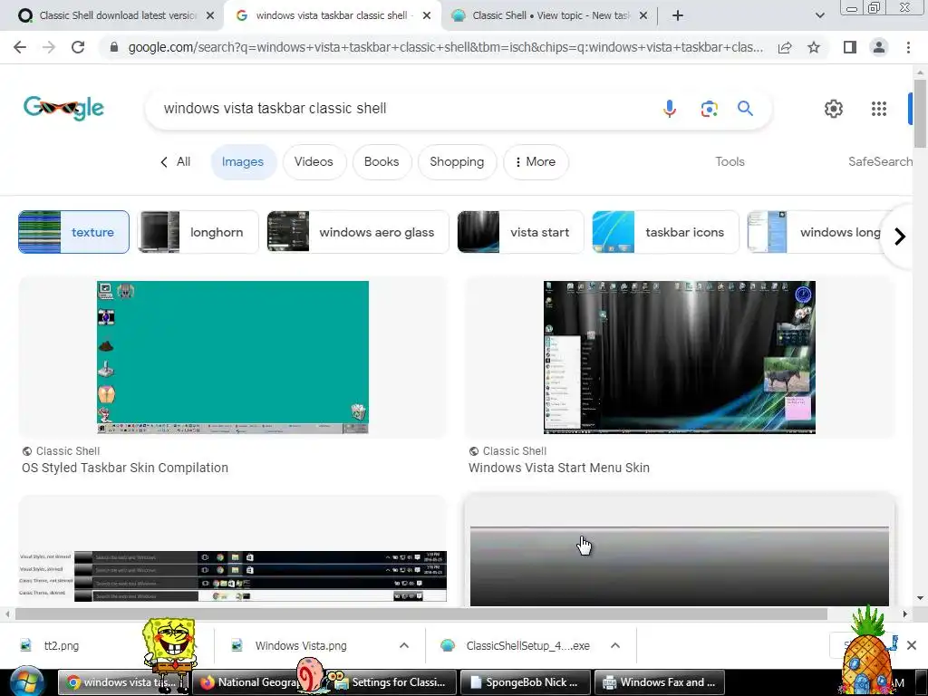Switch to Windows Fax and Scan taskbar button
Image resolution: width=928 pixels, height=696 pixels.
coord(661,682)
